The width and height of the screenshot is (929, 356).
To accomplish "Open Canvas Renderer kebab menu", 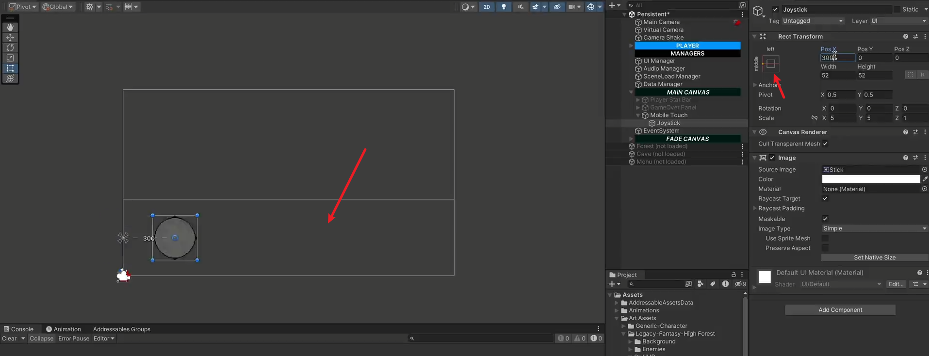I will pyautogui.click(x=925, y=132).
